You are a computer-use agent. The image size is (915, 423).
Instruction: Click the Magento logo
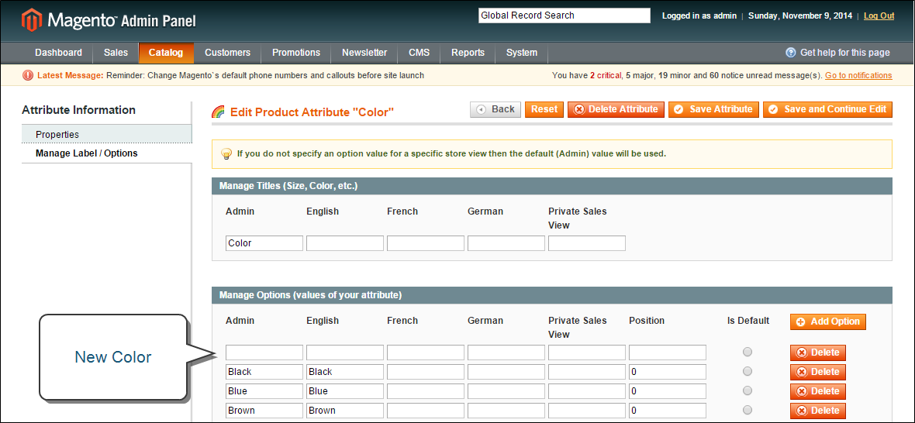point(109,21)
